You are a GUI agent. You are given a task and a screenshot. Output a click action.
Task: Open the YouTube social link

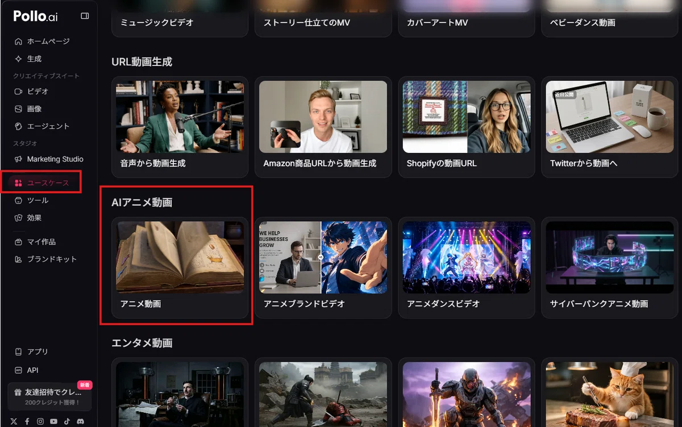coord(53,421)
